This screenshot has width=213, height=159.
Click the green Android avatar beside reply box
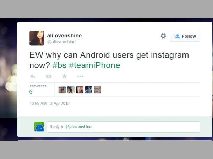39,127
